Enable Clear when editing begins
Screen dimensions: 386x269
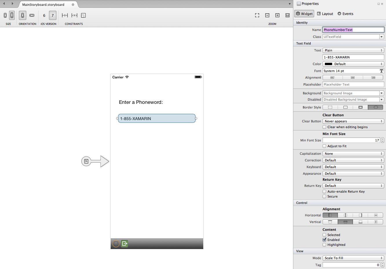[324, 127]
